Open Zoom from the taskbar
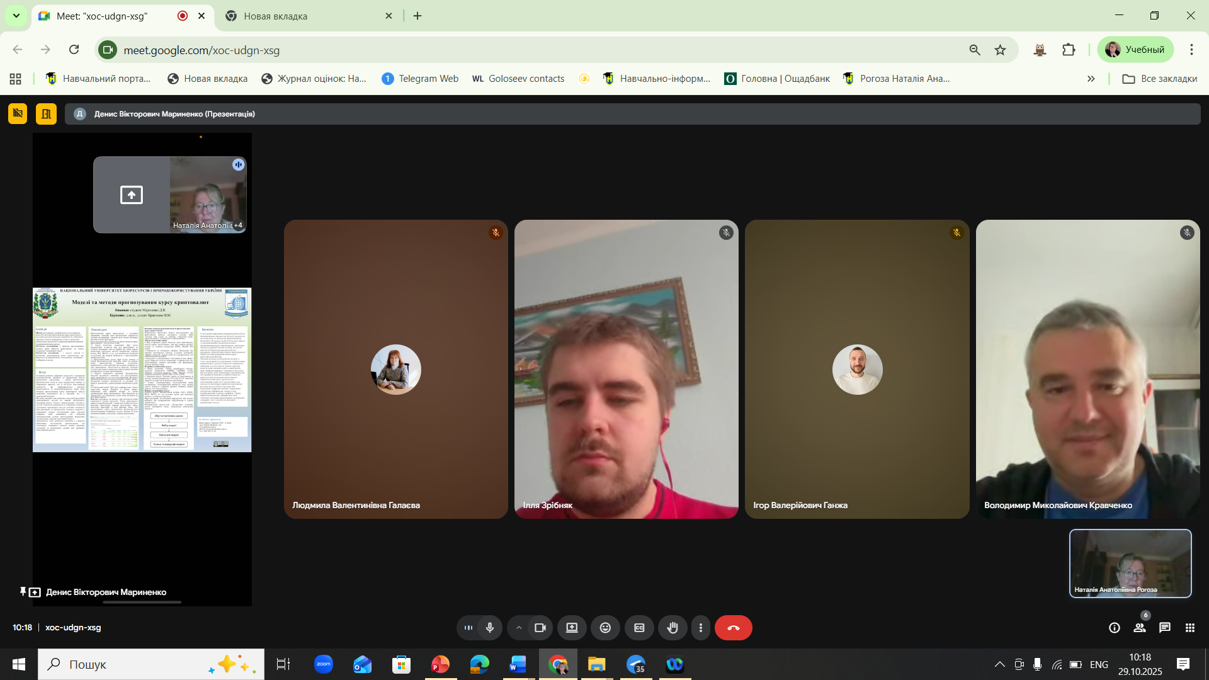This screenshot has width=1209, height=680. 323,664
